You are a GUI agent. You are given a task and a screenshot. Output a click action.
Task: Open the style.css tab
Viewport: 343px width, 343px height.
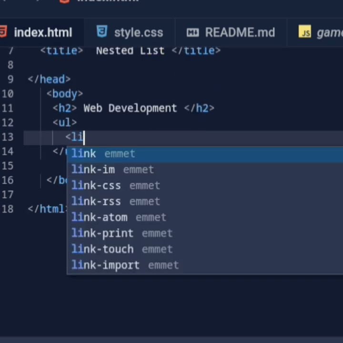130,32
